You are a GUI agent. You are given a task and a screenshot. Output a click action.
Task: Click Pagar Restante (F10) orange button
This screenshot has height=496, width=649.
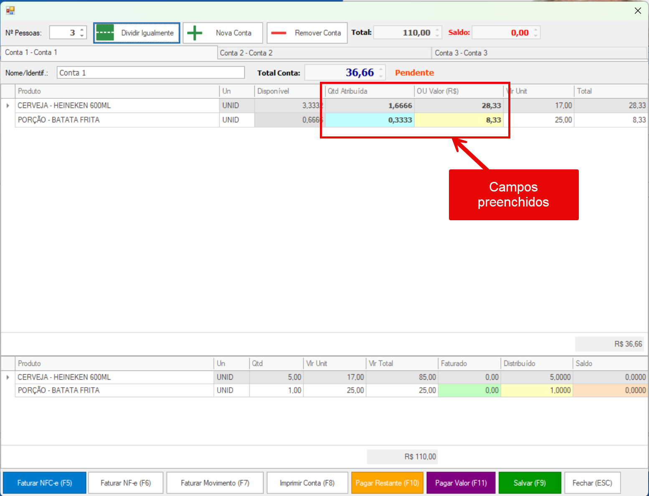pyautogui.click(x=387, y=483)
